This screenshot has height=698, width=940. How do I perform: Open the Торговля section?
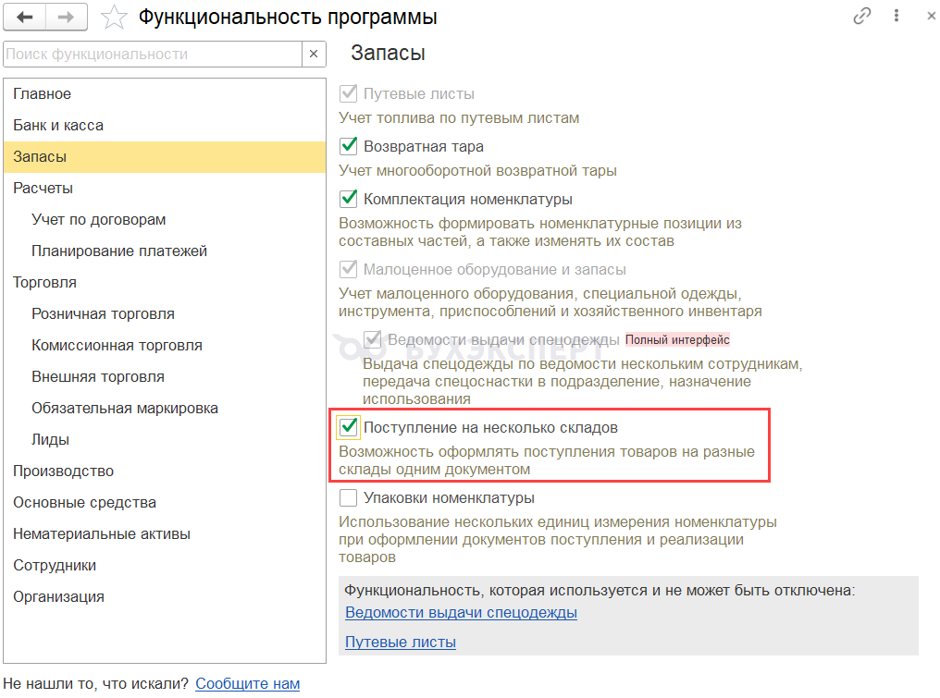click(165, 282)
